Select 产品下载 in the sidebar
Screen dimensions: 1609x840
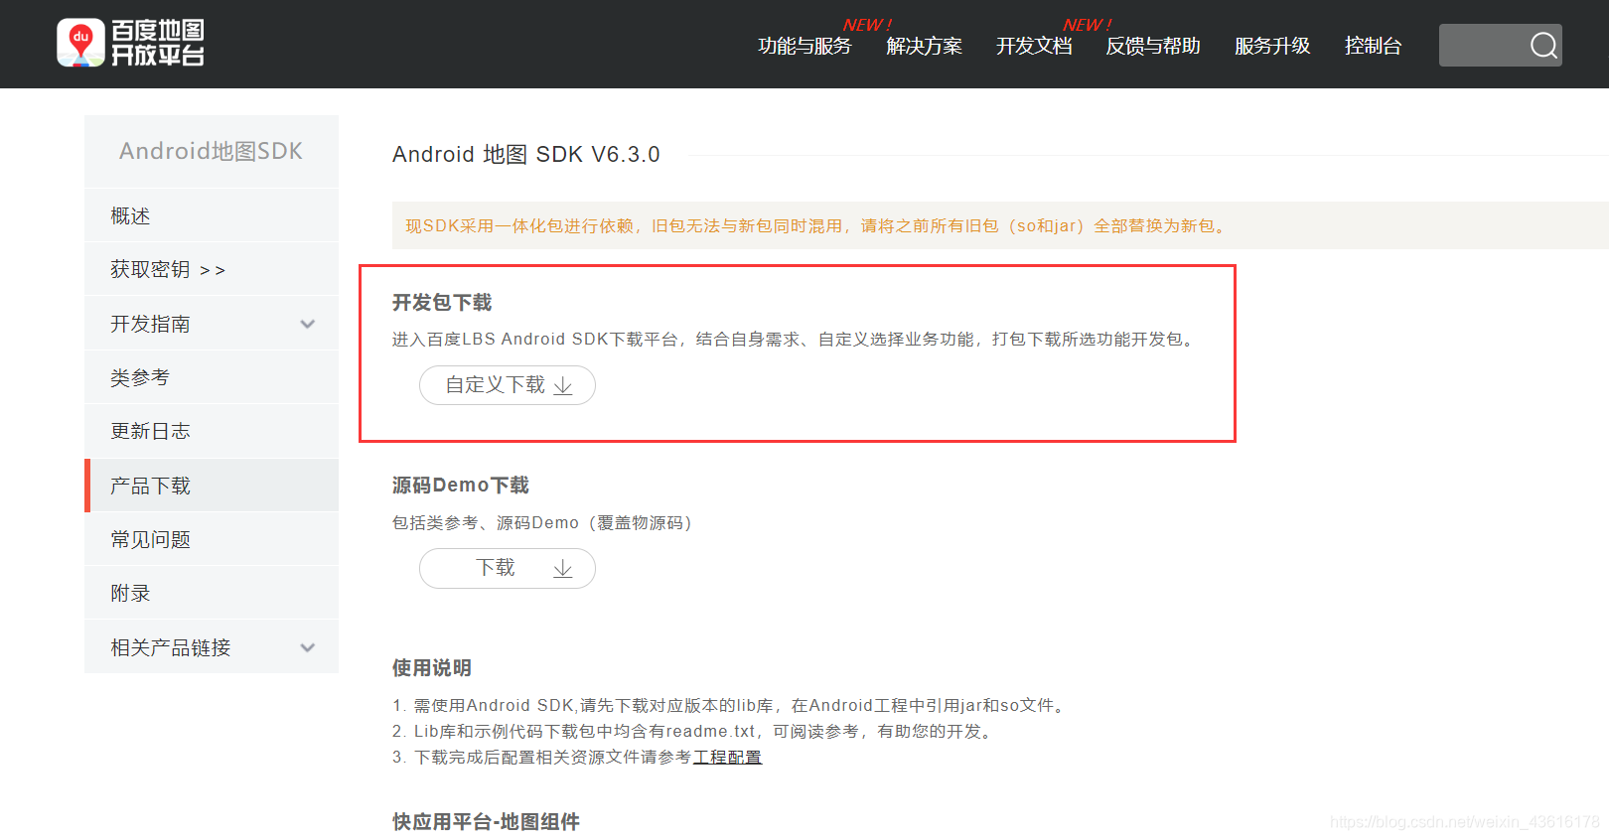tap(212, 486)
